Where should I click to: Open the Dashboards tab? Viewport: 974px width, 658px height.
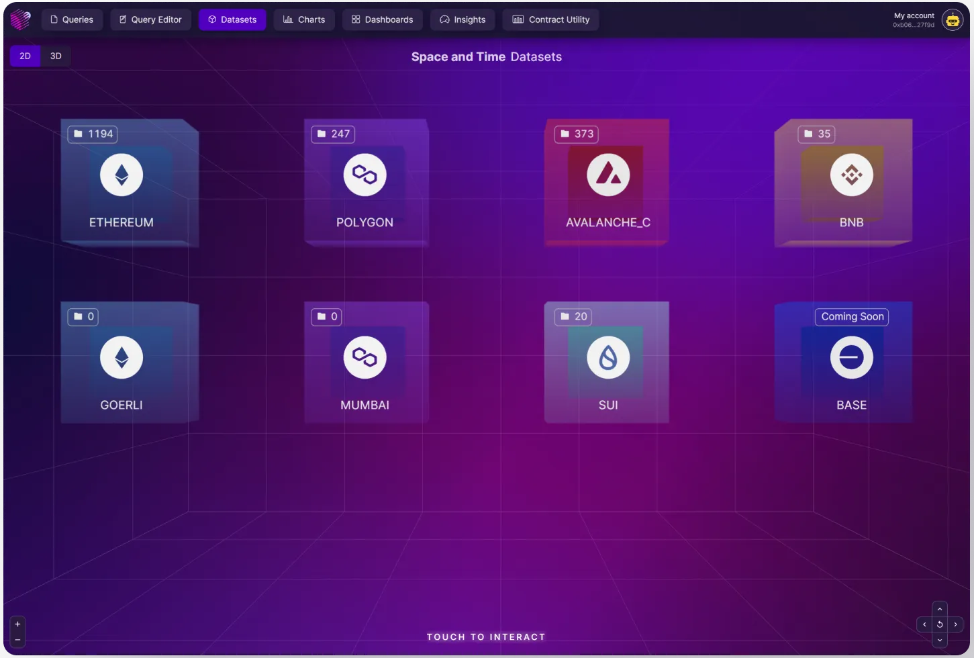383,19
